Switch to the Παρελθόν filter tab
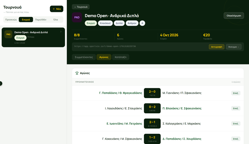Viewport: 249px width, 144px height. pos(41,20)
